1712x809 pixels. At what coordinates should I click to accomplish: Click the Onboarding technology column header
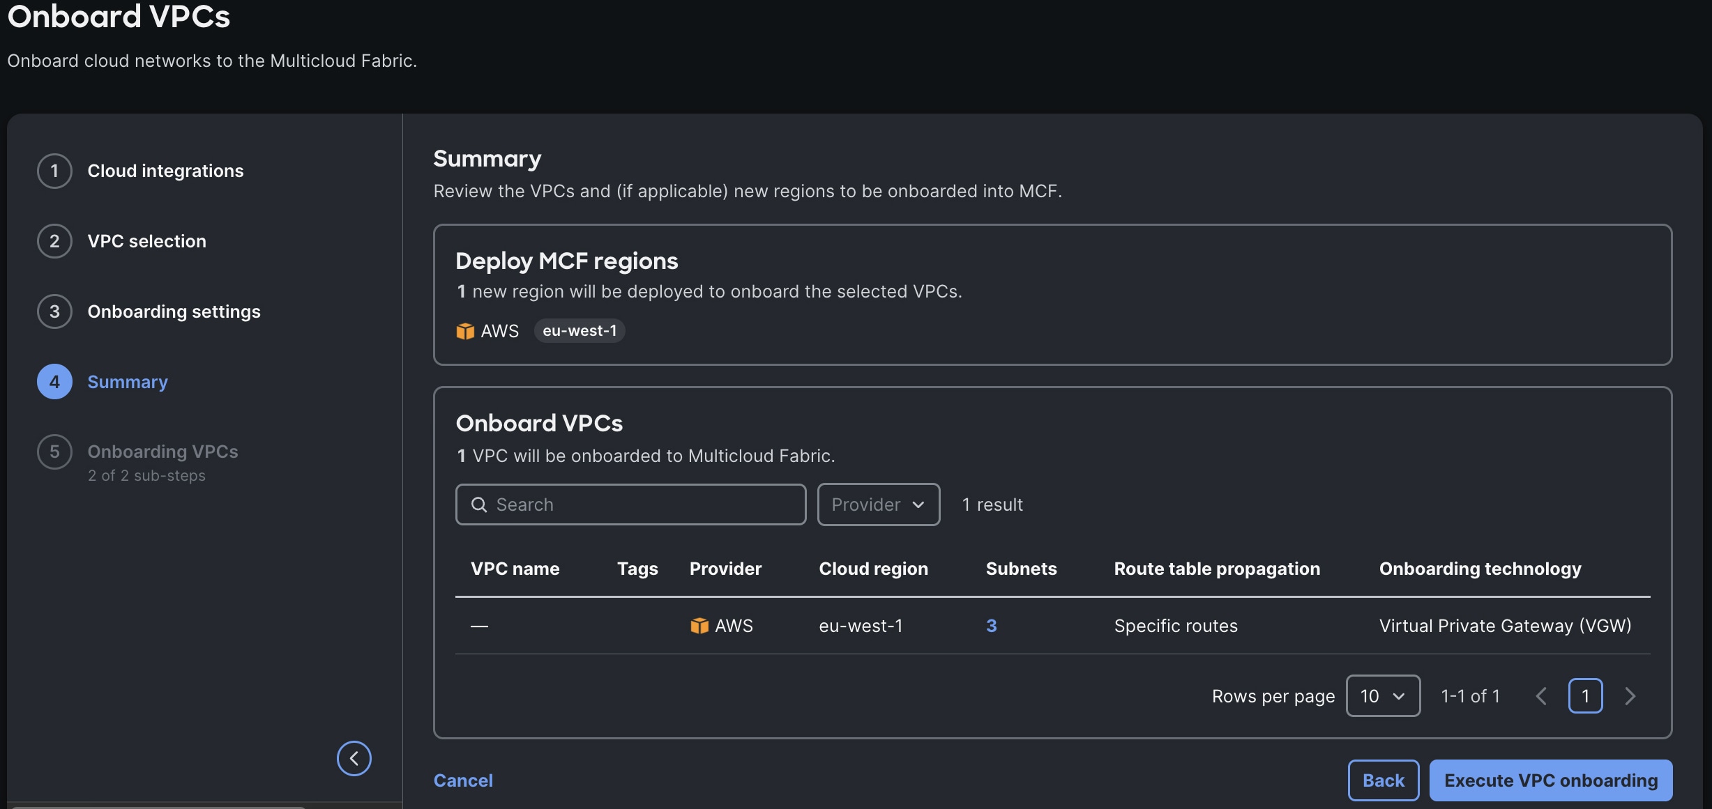[1480, 569]
